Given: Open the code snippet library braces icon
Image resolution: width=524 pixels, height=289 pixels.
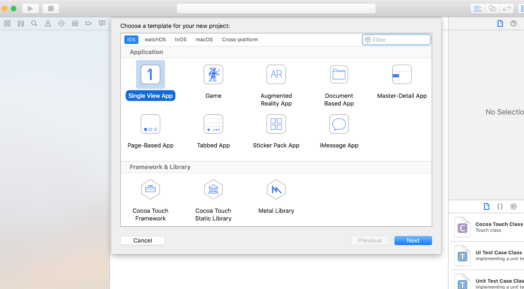Looking at the screenshot, I should click(x=500, y=206).
